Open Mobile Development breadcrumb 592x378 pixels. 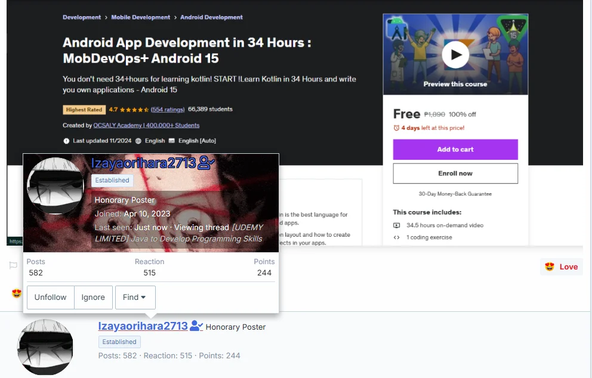[x=140, y=17]
